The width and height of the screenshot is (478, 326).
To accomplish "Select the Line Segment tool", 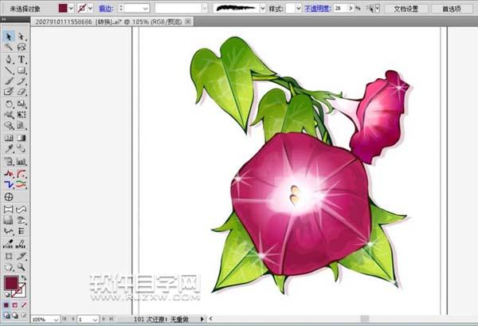I will click(8, 70).
